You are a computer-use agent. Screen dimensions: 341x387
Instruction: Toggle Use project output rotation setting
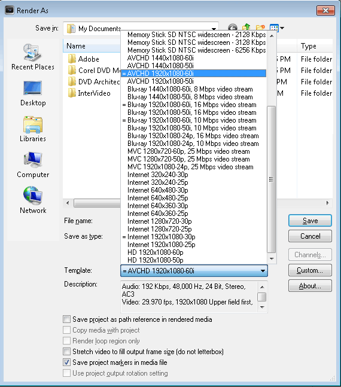pyautogui.click(x=66, y=373)
